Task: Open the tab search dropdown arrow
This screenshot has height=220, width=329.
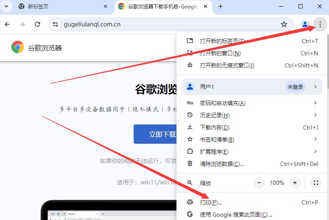Action: 6,6
